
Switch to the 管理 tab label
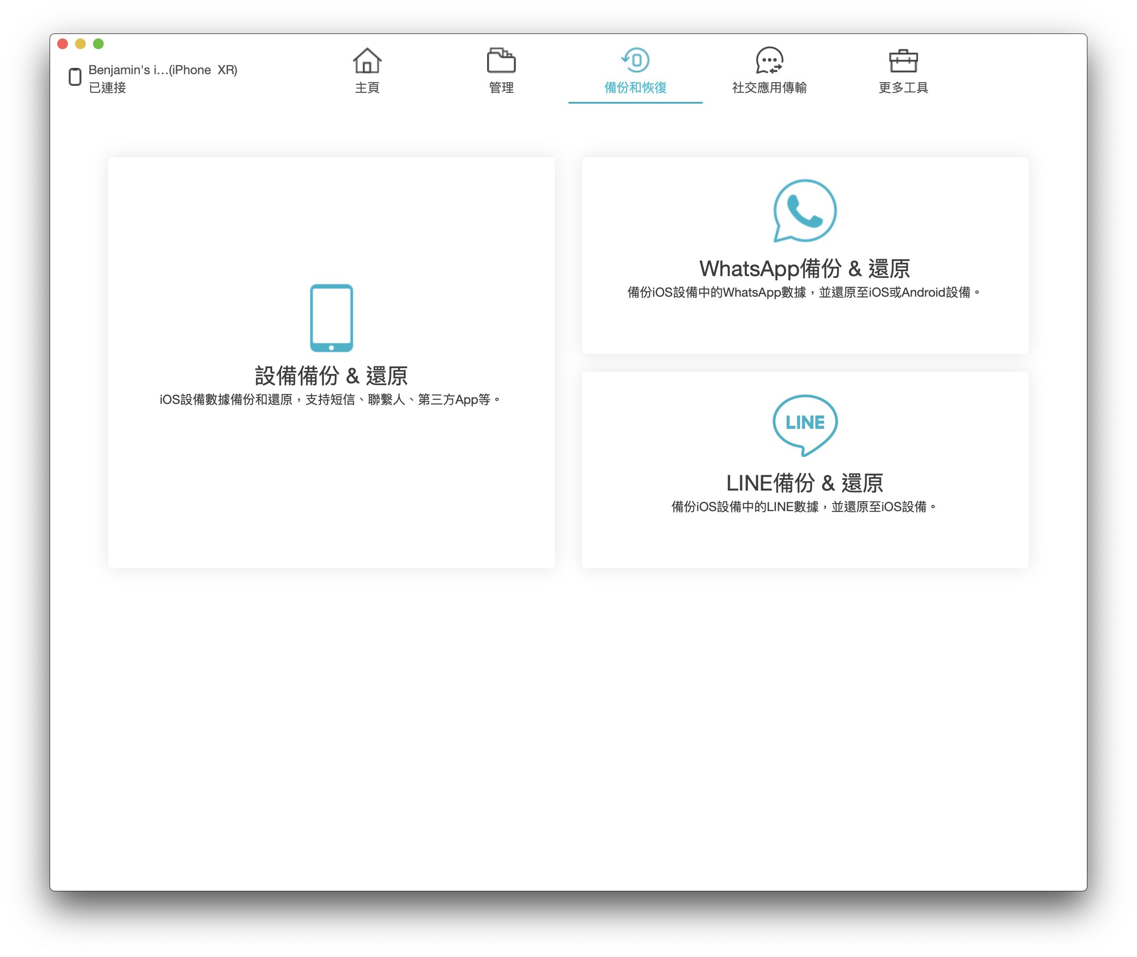(501, 88)
